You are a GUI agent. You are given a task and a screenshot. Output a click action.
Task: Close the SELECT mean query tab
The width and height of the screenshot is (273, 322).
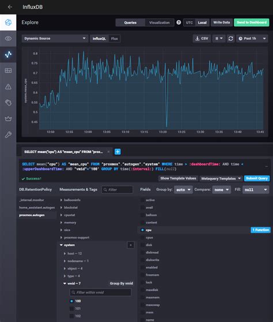pos(108,152)
